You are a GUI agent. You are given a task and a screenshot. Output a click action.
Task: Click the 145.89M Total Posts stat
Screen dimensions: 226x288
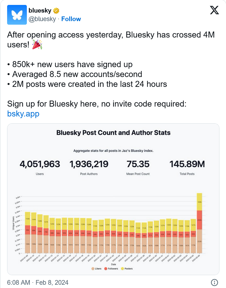click(187, 164)
